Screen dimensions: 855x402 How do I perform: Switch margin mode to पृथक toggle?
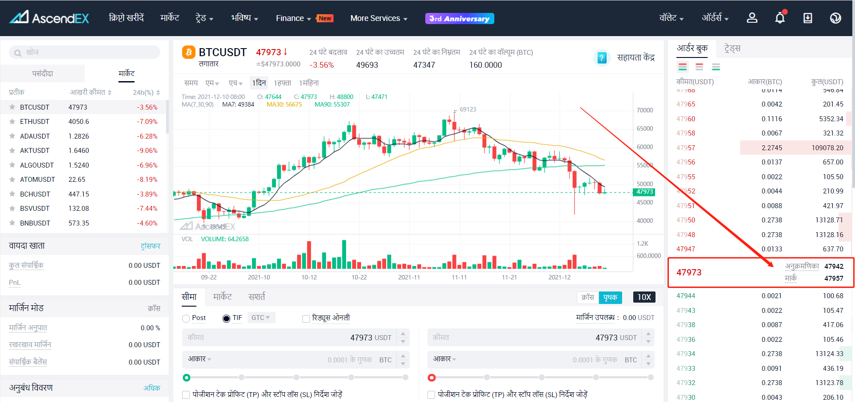(x=611, y=297)
